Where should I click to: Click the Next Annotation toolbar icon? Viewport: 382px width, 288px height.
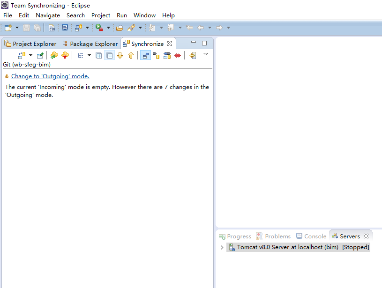152,28
